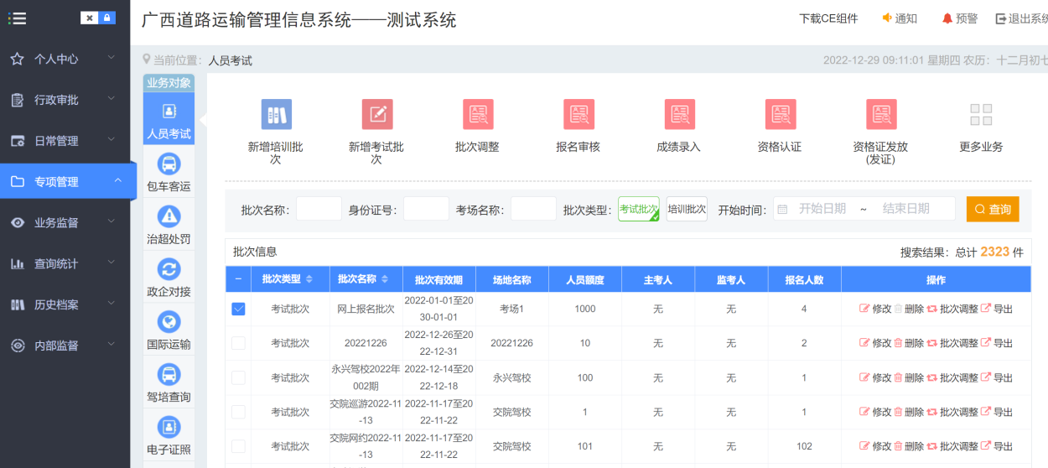Toggle the 培训批次 batch type filter

point(687,209)
